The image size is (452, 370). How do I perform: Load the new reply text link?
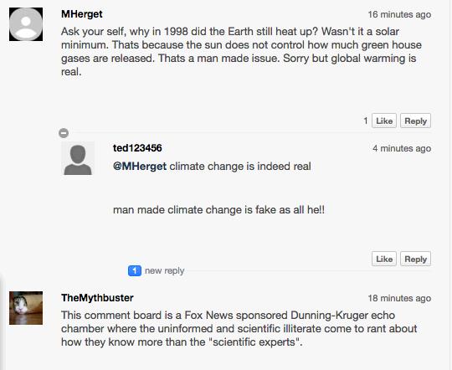pyautogui.click(x=164, y=270)
